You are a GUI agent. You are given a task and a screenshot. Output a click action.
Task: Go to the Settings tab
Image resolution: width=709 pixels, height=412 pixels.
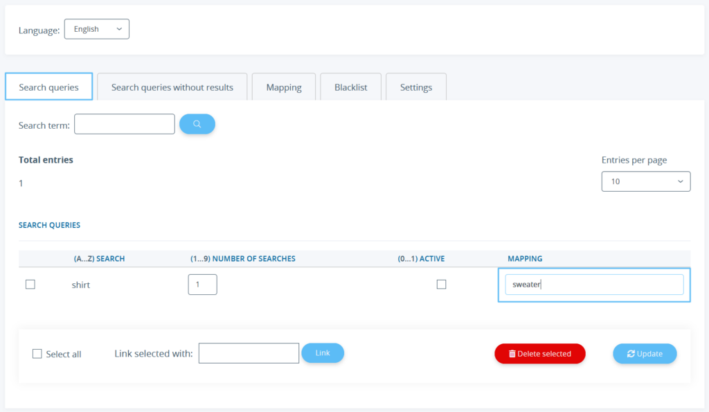[x=415, y=87]
